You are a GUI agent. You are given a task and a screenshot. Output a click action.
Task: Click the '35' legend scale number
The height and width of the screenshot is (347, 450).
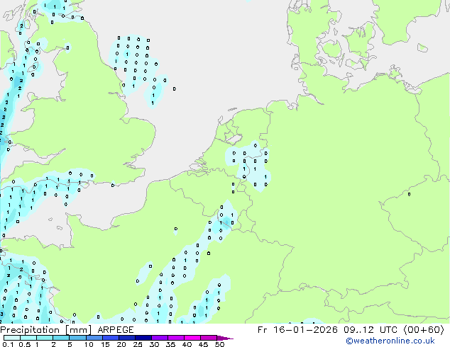click(170, 344)
